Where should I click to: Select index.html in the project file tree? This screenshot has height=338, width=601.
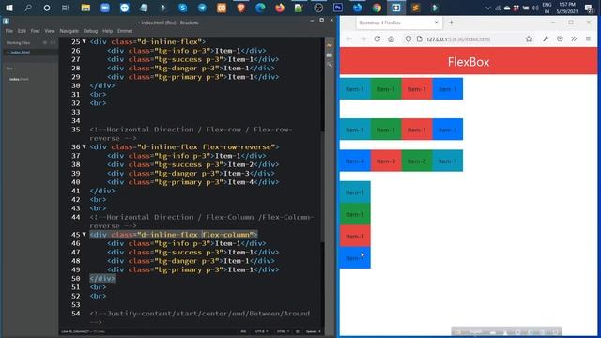19,79
